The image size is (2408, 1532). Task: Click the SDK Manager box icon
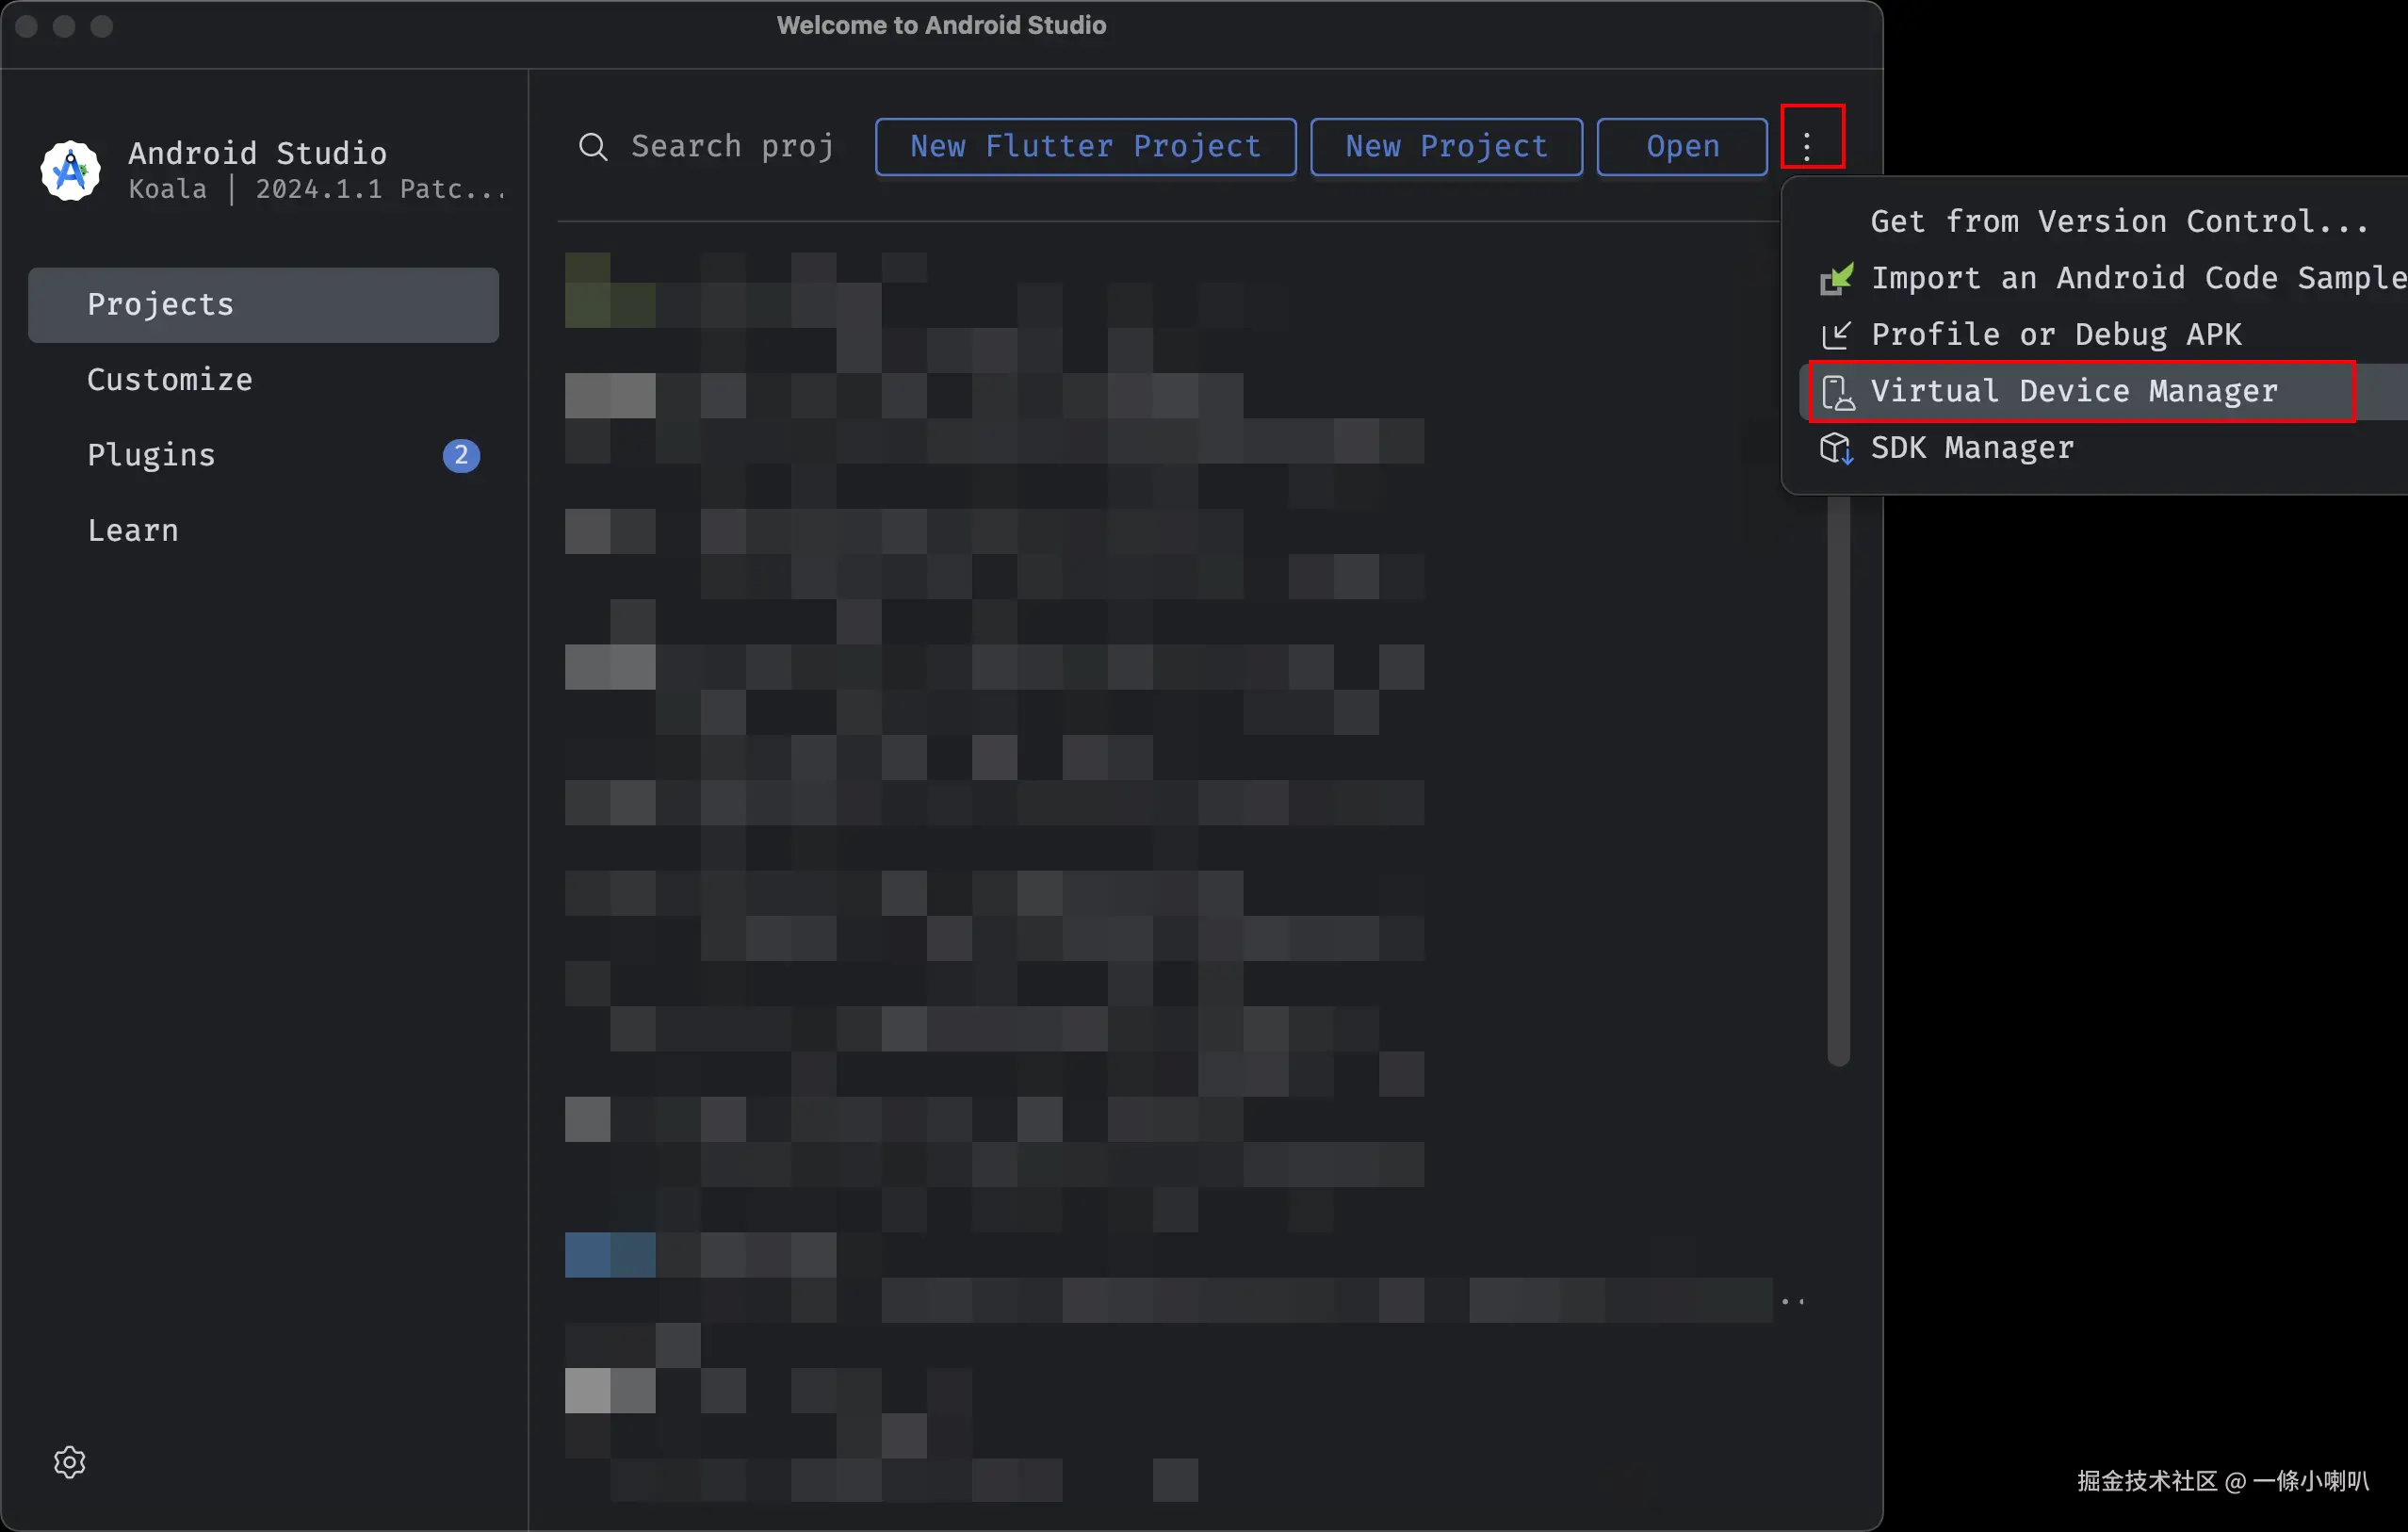pos(1835,448)
